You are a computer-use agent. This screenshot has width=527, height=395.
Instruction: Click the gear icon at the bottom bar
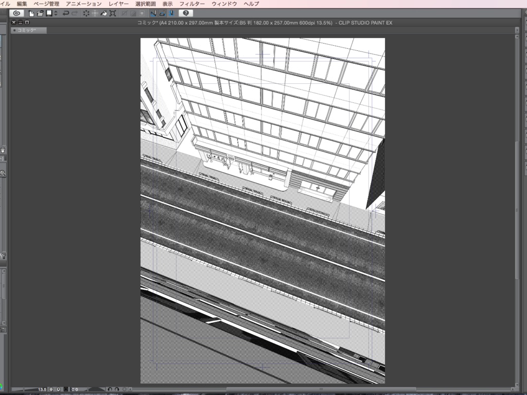[124, 389]
